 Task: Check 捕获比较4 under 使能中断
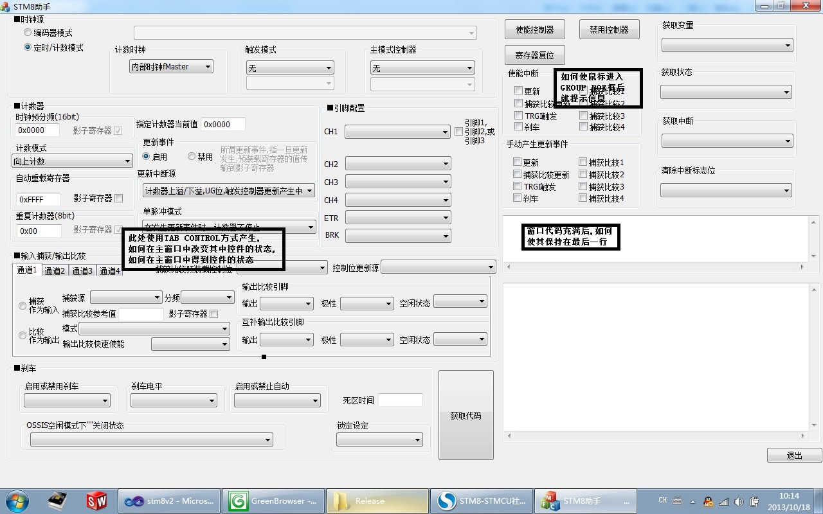click(x=583, y=127)
